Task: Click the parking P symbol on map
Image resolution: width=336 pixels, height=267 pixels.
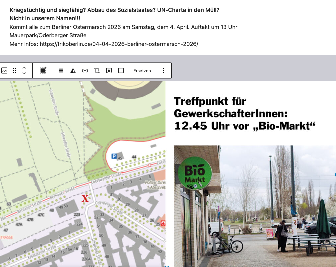Action: tap(114, 156)
